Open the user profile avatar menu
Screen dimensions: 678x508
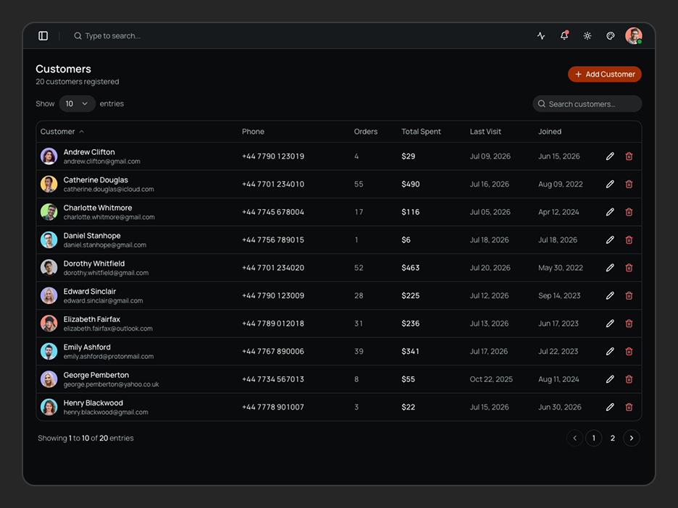pos(634,36)
